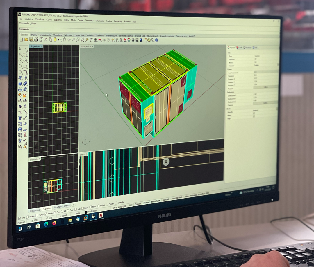Toggle the Fine osnap checkbox
The image size is (314, 267).
[x=19, y=217]
